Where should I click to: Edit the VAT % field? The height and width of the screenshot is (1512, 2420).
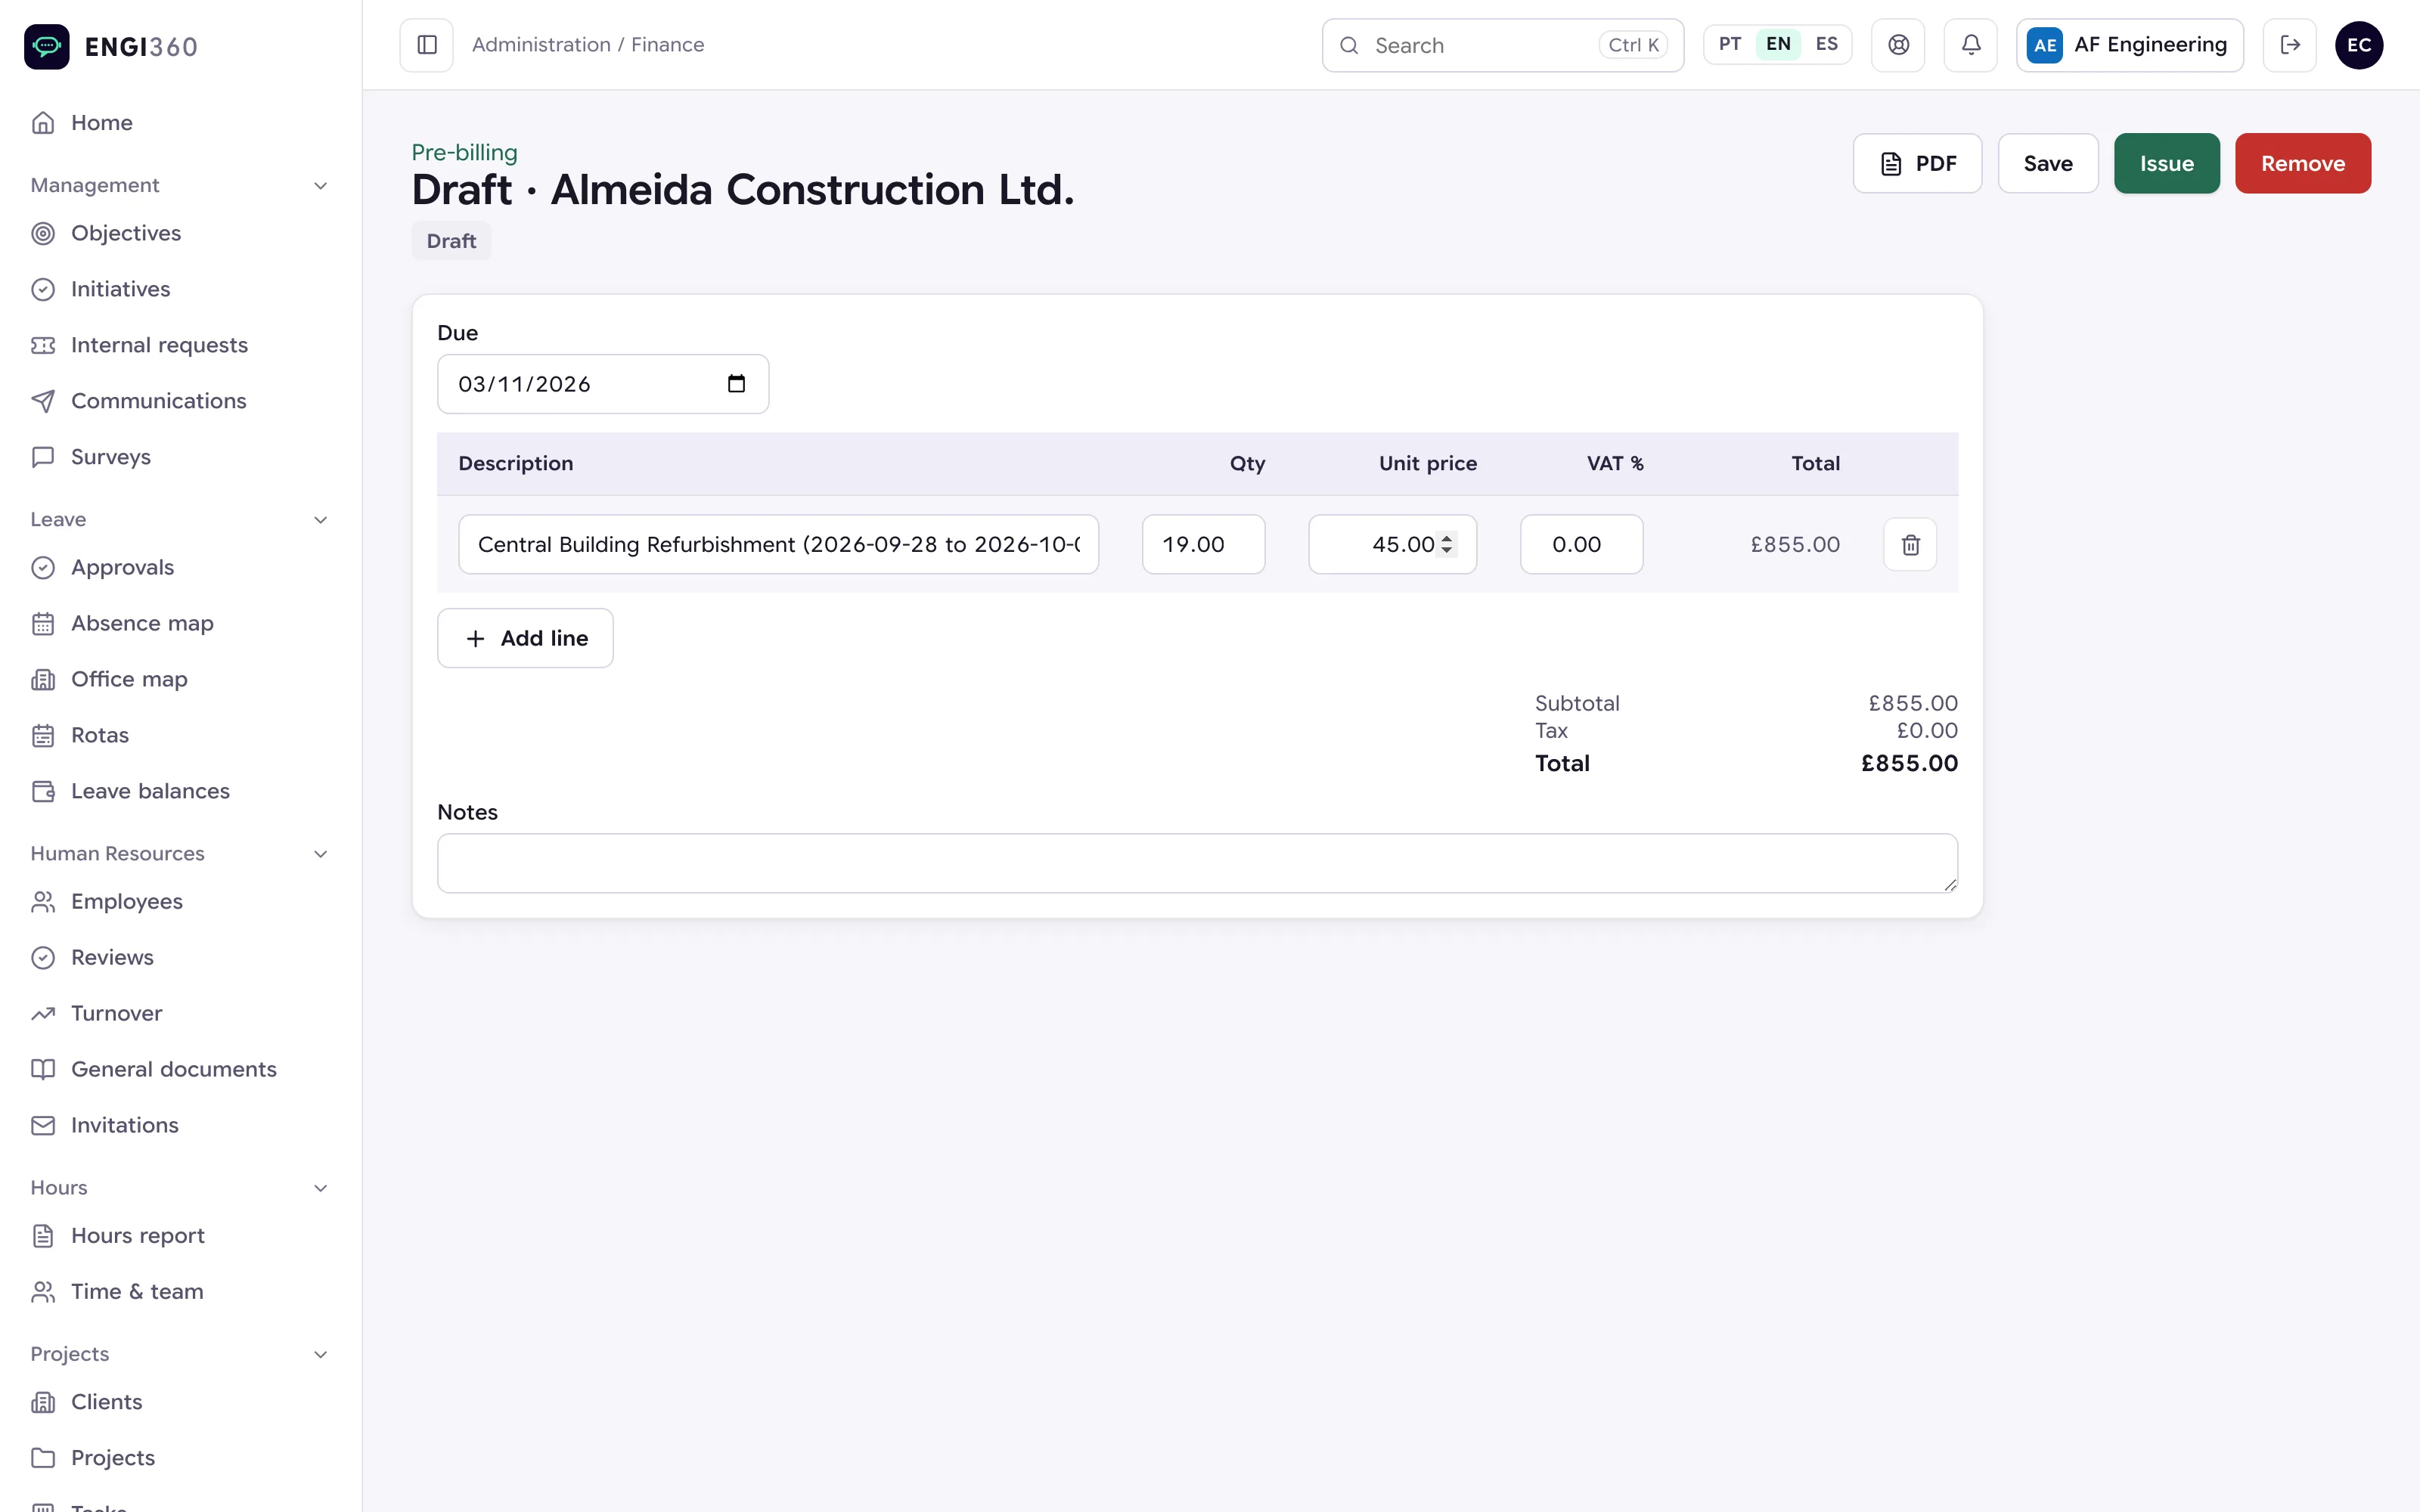pyautogui.click(x=1581, y=544)
